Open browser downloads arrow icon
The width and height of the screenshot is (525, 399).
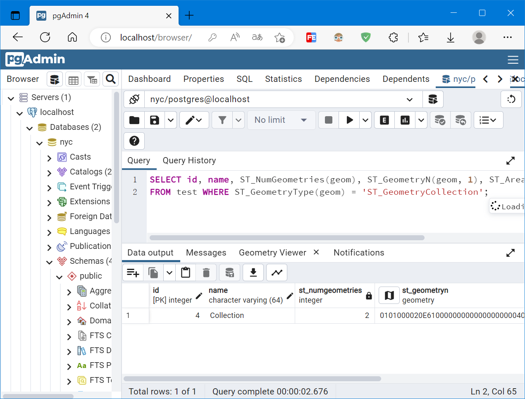(451, 38)
